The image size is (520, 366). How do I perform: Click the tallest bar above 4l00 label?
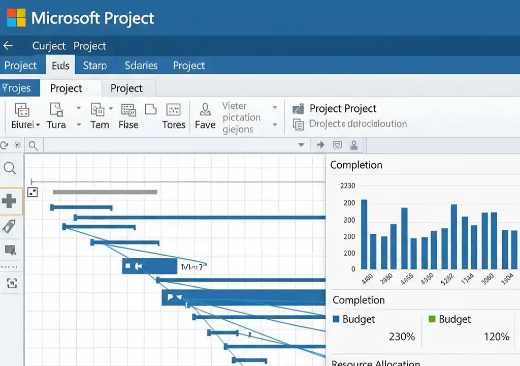(364, 234)
